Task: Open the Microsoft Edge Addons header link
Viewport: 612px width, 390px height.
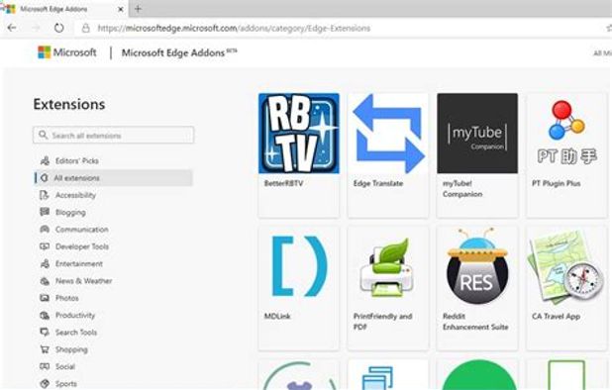Action: [179, 52]
